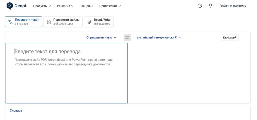Open the Словарь section
The width and height of the screenshot is (257, 120).
pos(16,111)
